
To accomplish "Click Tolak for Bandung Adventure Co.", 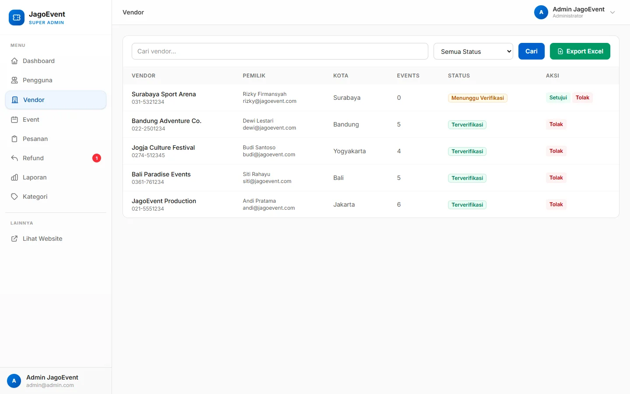I will pyautogui.click(x=556, y=124).
